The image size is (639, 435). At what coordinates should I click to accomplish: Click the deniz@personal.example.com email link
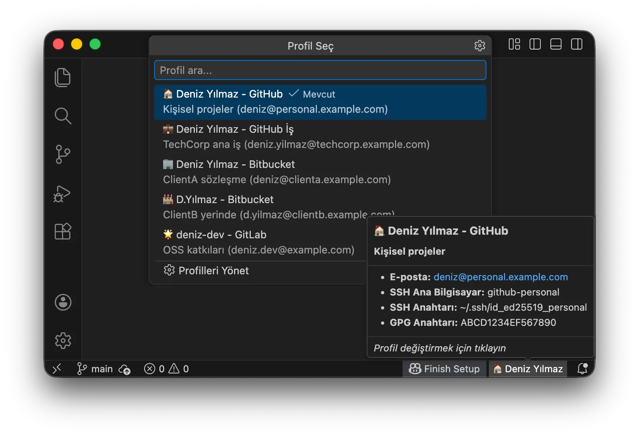(x=500, y=277)
